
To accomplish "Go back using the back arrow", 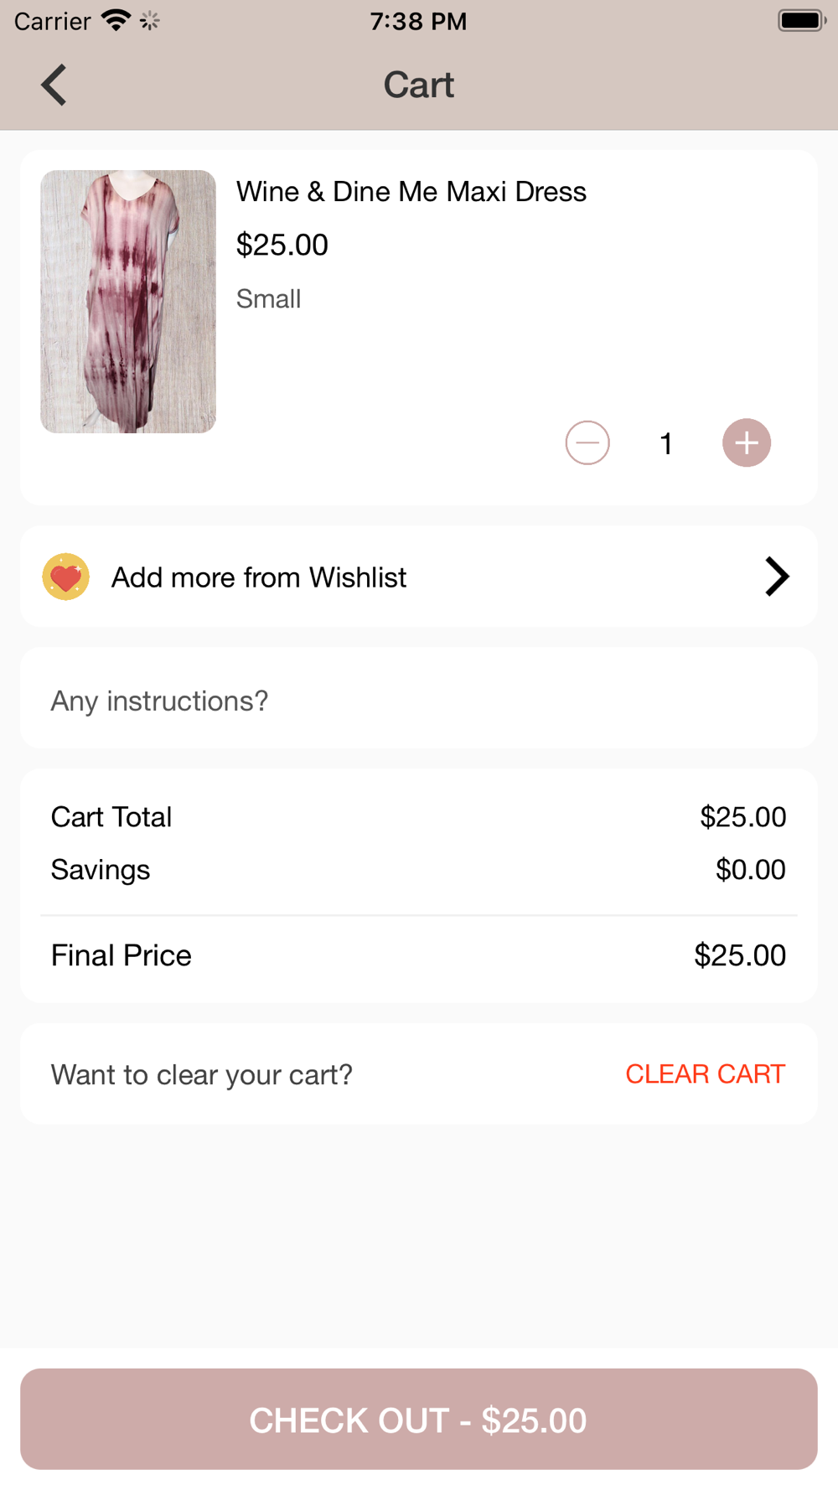I will coord(54,85).
